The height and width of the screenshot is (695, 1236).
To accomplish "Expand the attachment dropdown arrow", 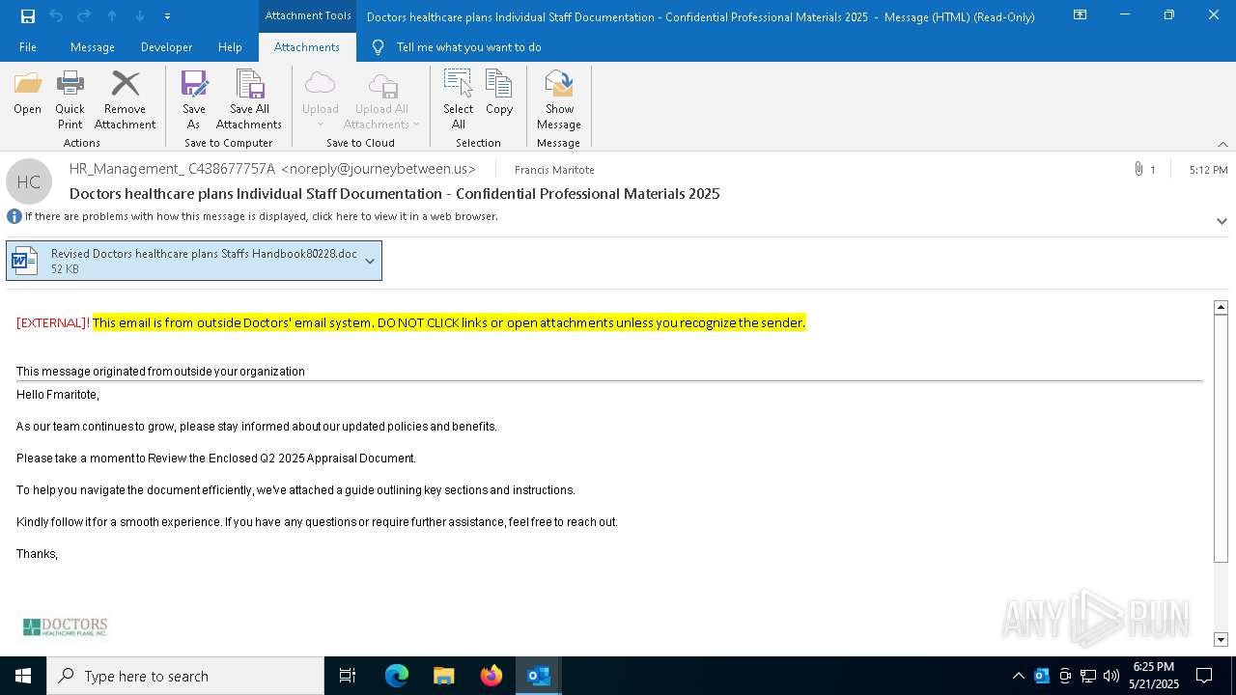I will coord(370,261).
